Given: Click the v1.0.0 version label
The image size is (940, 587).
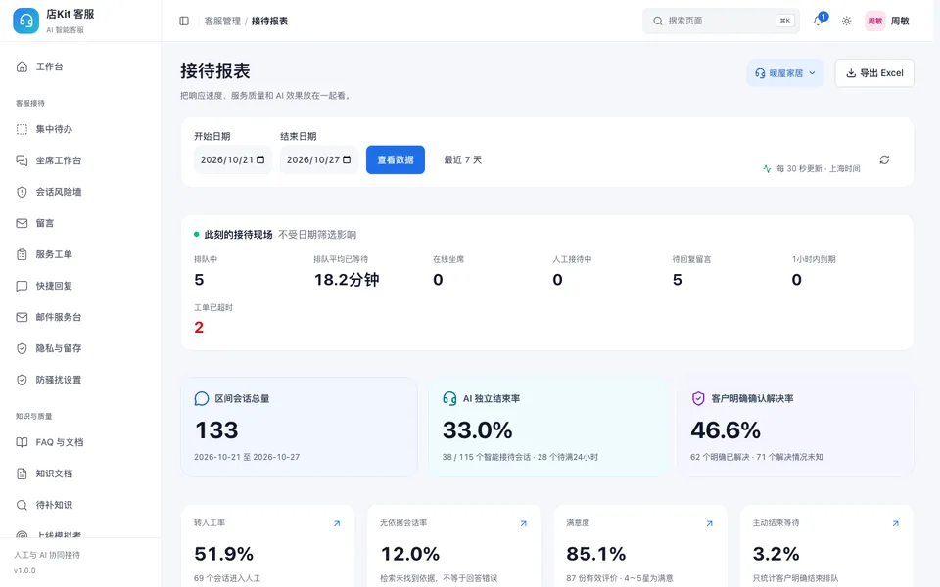Looking at the screenshot, I should click(24, 570).
